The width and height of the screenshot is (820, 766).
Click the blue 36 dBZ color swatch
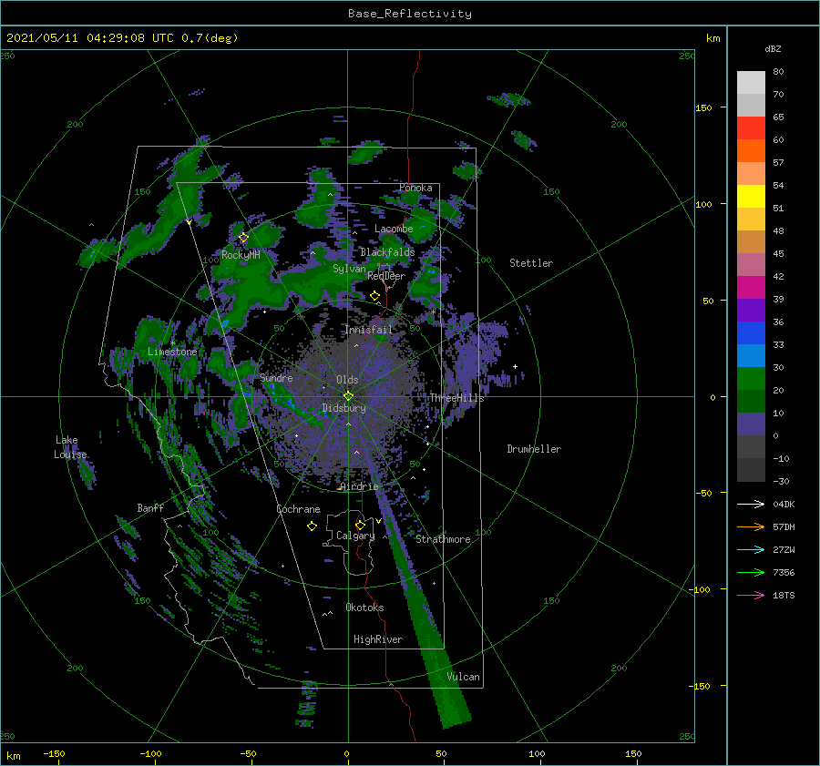coord(751,332)
